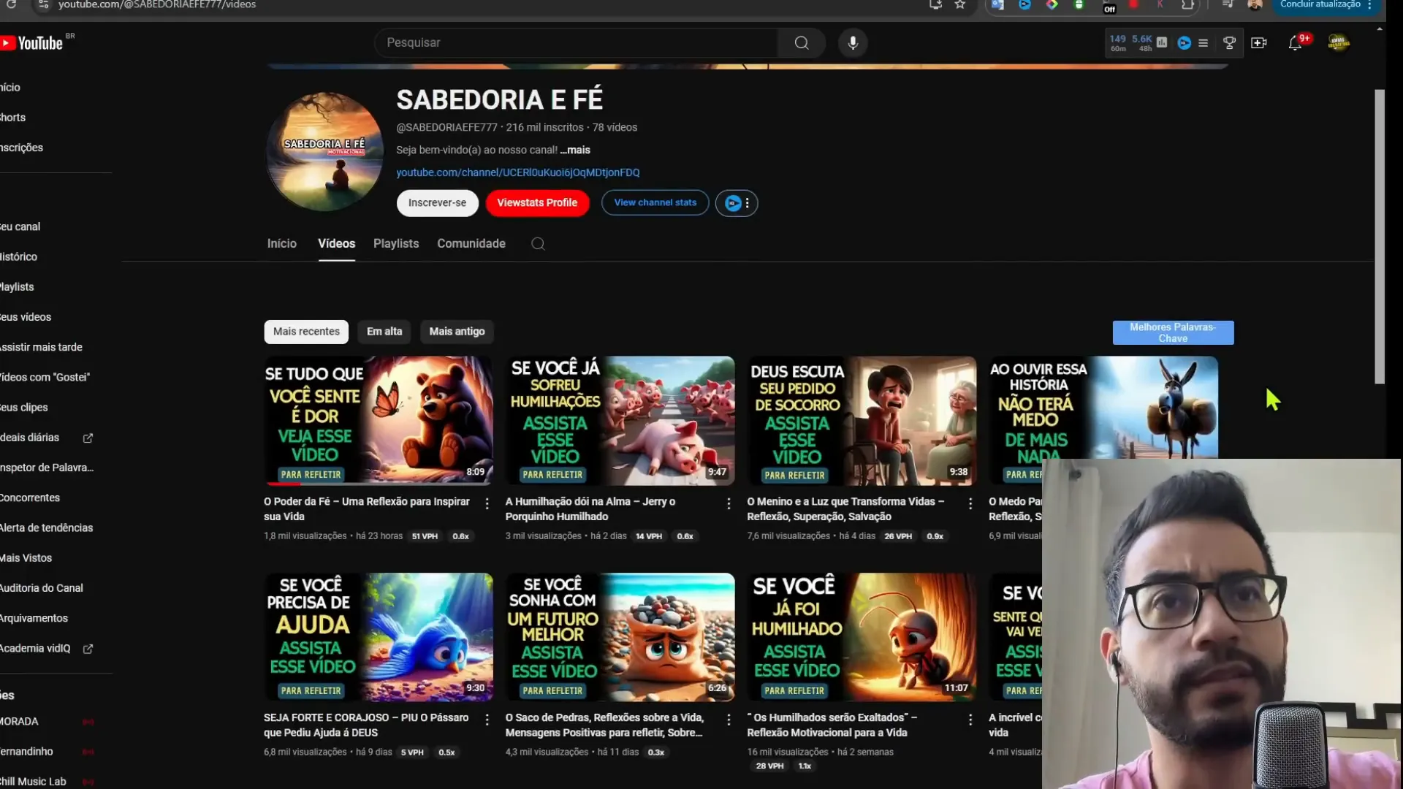Image resolution: width=1403 pixels, height=789 pixels.
Task: Open the media control icon in browser toolbar
Action: pos(1228,4)
